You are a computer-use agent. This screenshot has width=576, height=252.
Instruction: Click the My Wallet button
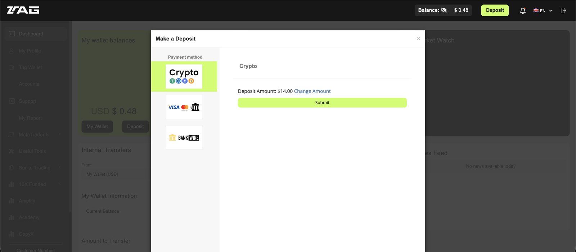pos(97,126)
